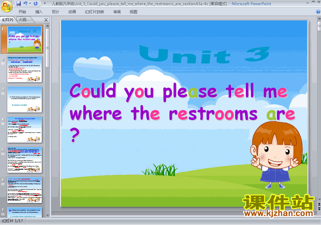Screen dimensions: 321x225
Task: Click animation star icon beside slide 4
Action: click(x=3, y=124)
